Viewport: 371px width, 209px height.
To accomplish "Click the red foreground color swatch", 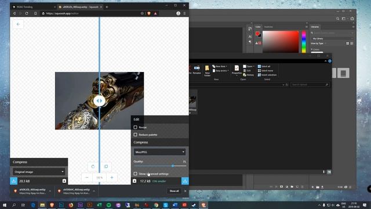I will click(257, 34).
